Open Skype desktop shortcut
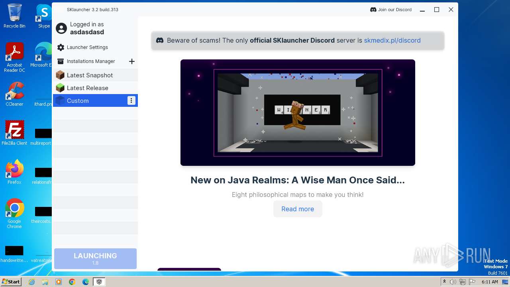This screenshot has height=287, width=510. [x=44, y=16]
